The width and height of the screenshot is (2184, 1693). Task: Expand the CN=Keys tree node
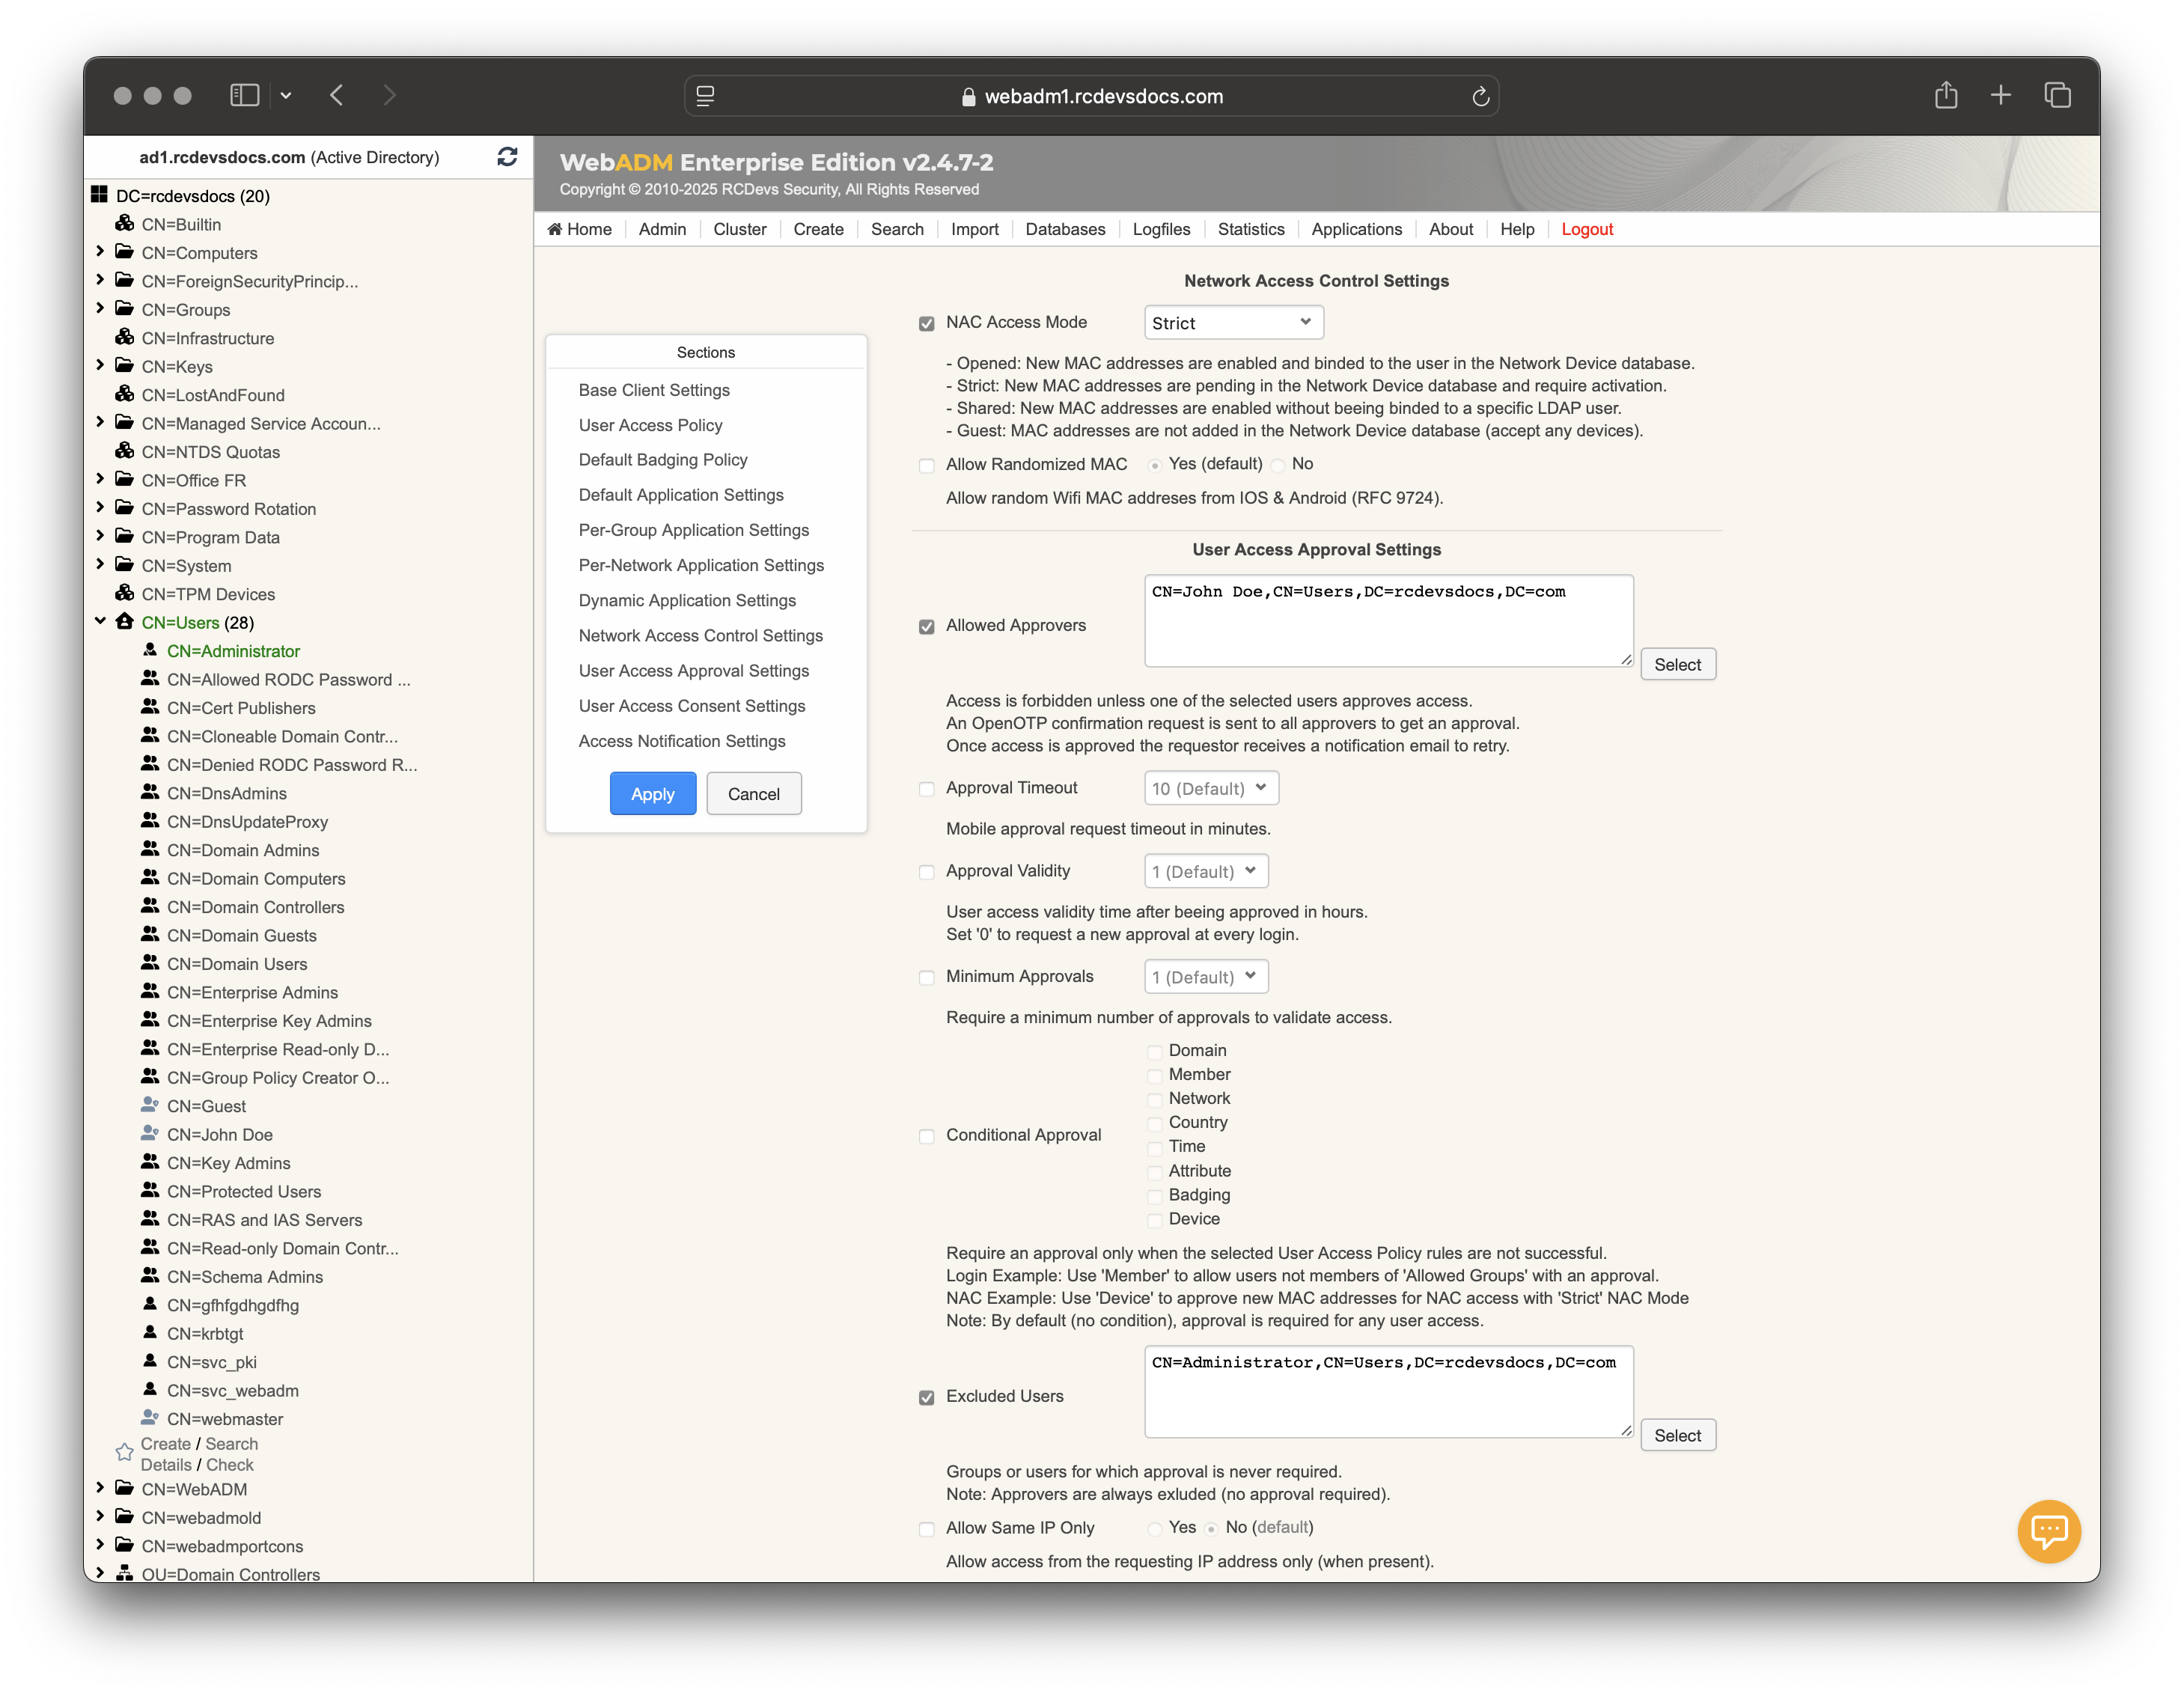100,365
